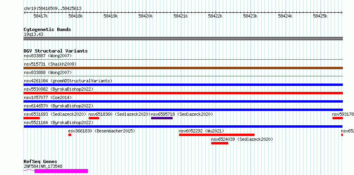Click the ruler's left arrow end
The height and width of the screenshot is (175, 354).
[25, 13]
